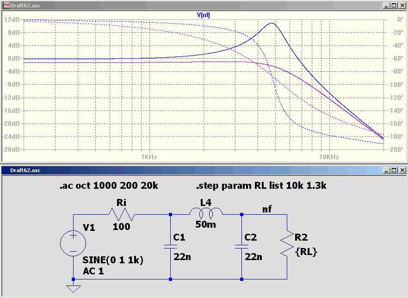Select capacitor C2 symbol
Viewport: 408px width, 298px height.
coord(242,247)
